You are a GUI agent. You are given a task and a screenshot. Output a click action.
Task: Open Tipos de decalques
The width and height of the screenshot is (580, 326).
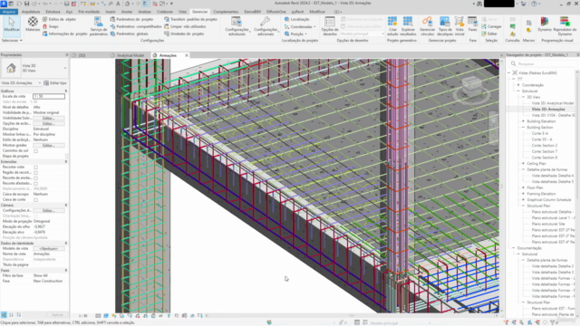click(445, 26)
